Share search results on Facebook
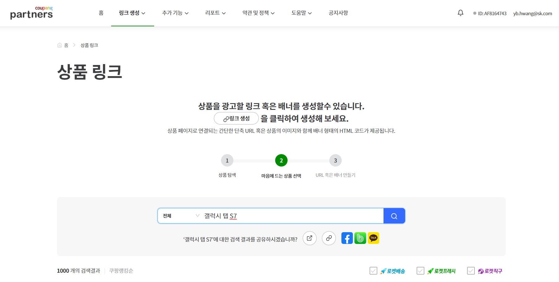 (347, 238)
